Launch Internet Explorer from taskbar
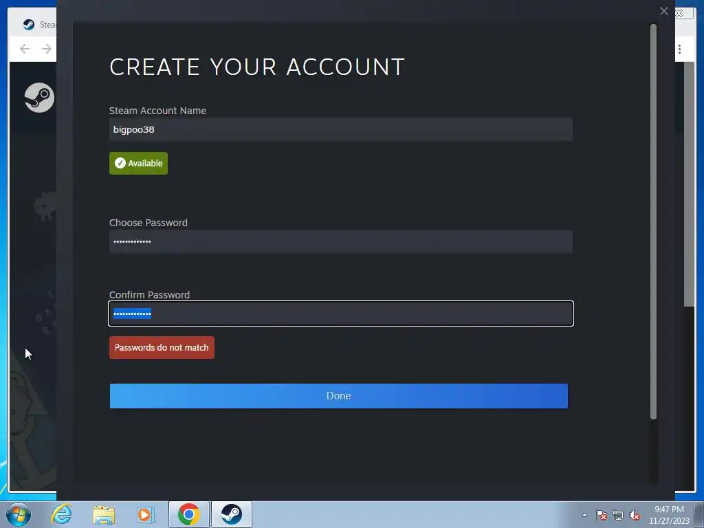Image resolution: width=704 pixels, height=528 pixels. (61, 514)
